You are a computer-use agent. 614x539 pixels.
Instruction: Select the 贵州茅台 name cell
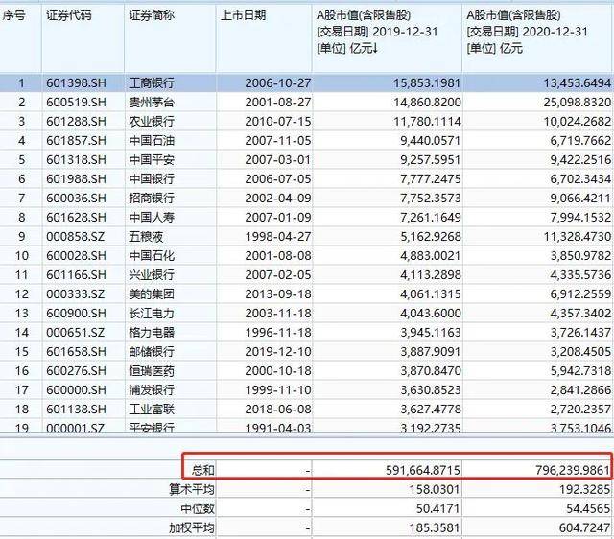pos(152,103)
